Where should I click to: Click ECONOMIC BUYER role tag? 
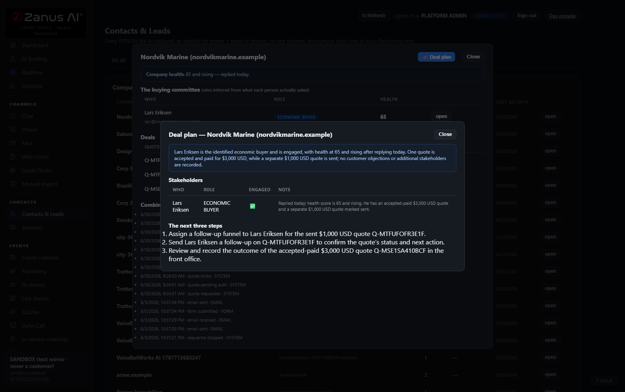pos(296,117)
